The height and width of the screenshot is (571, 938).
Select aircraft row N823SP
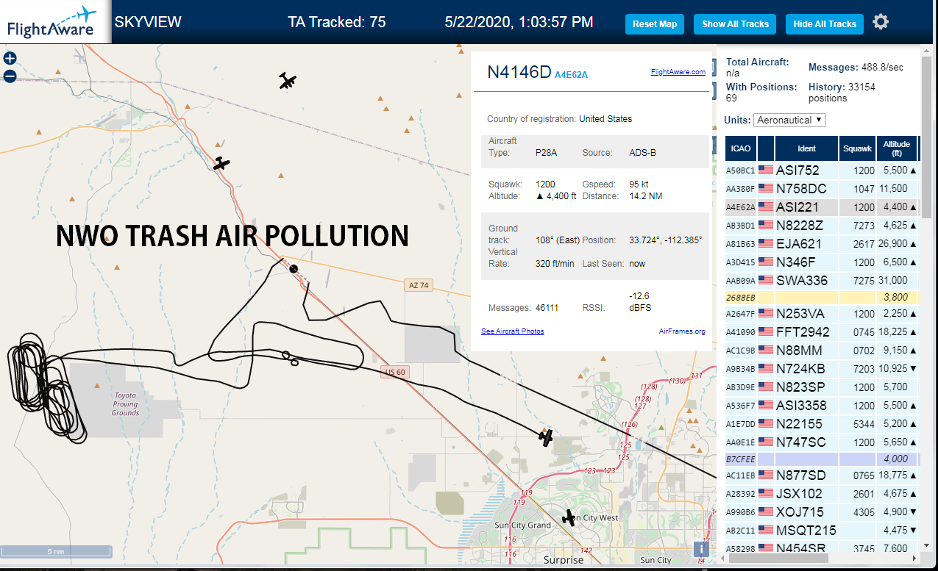click(x=822, y=387)
